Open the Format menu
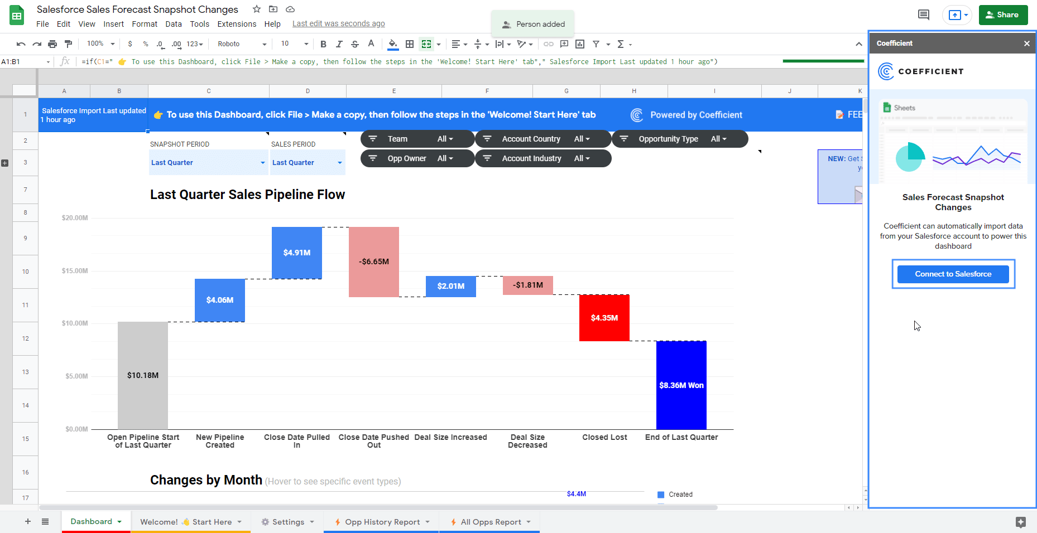 (145, 24)
